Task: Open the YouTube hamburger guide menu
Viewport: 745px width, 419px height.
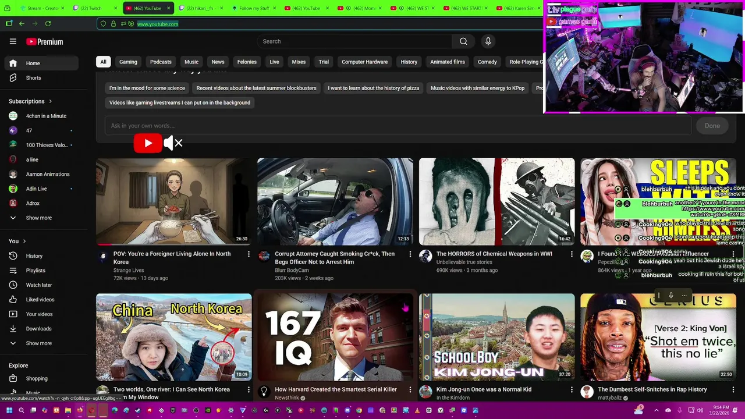Action: pos(13,41)
